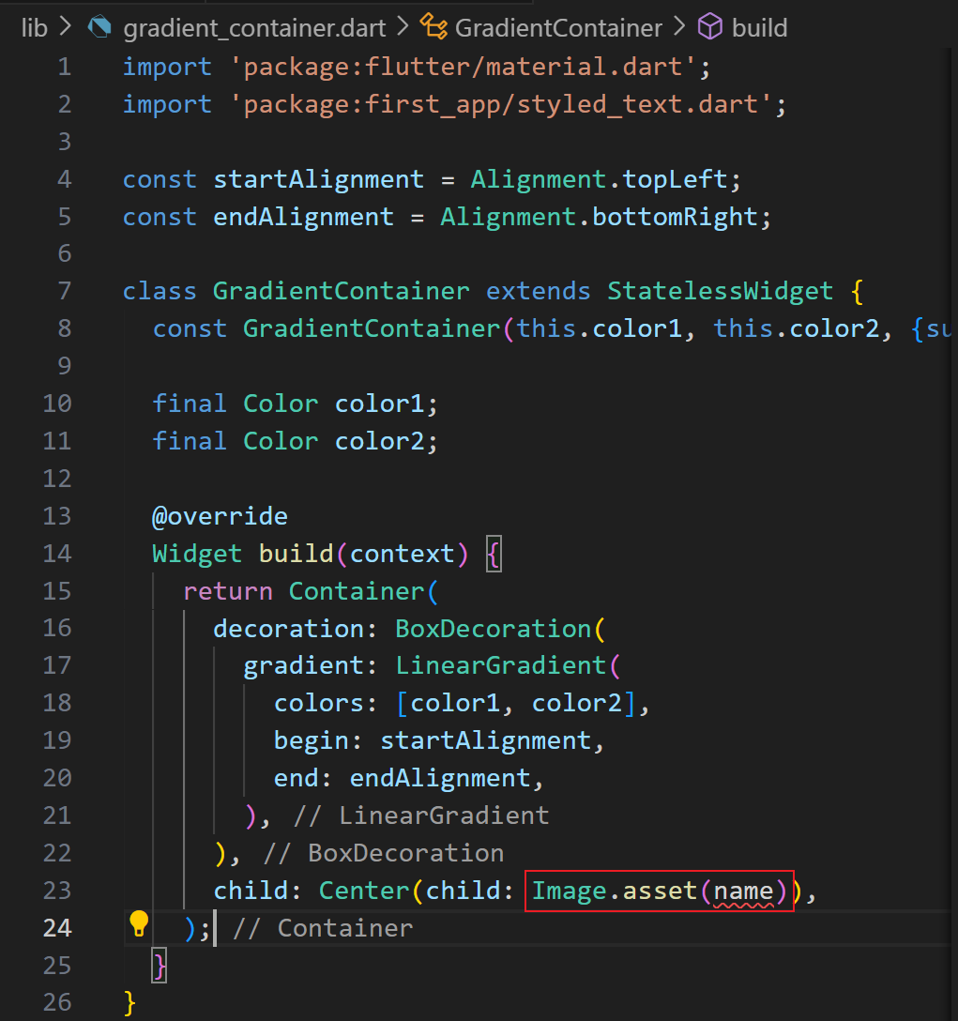Open the build method breadcrumb
Image resolution: width=958 pixels, height=1021 pixels.
pos(759,28)
